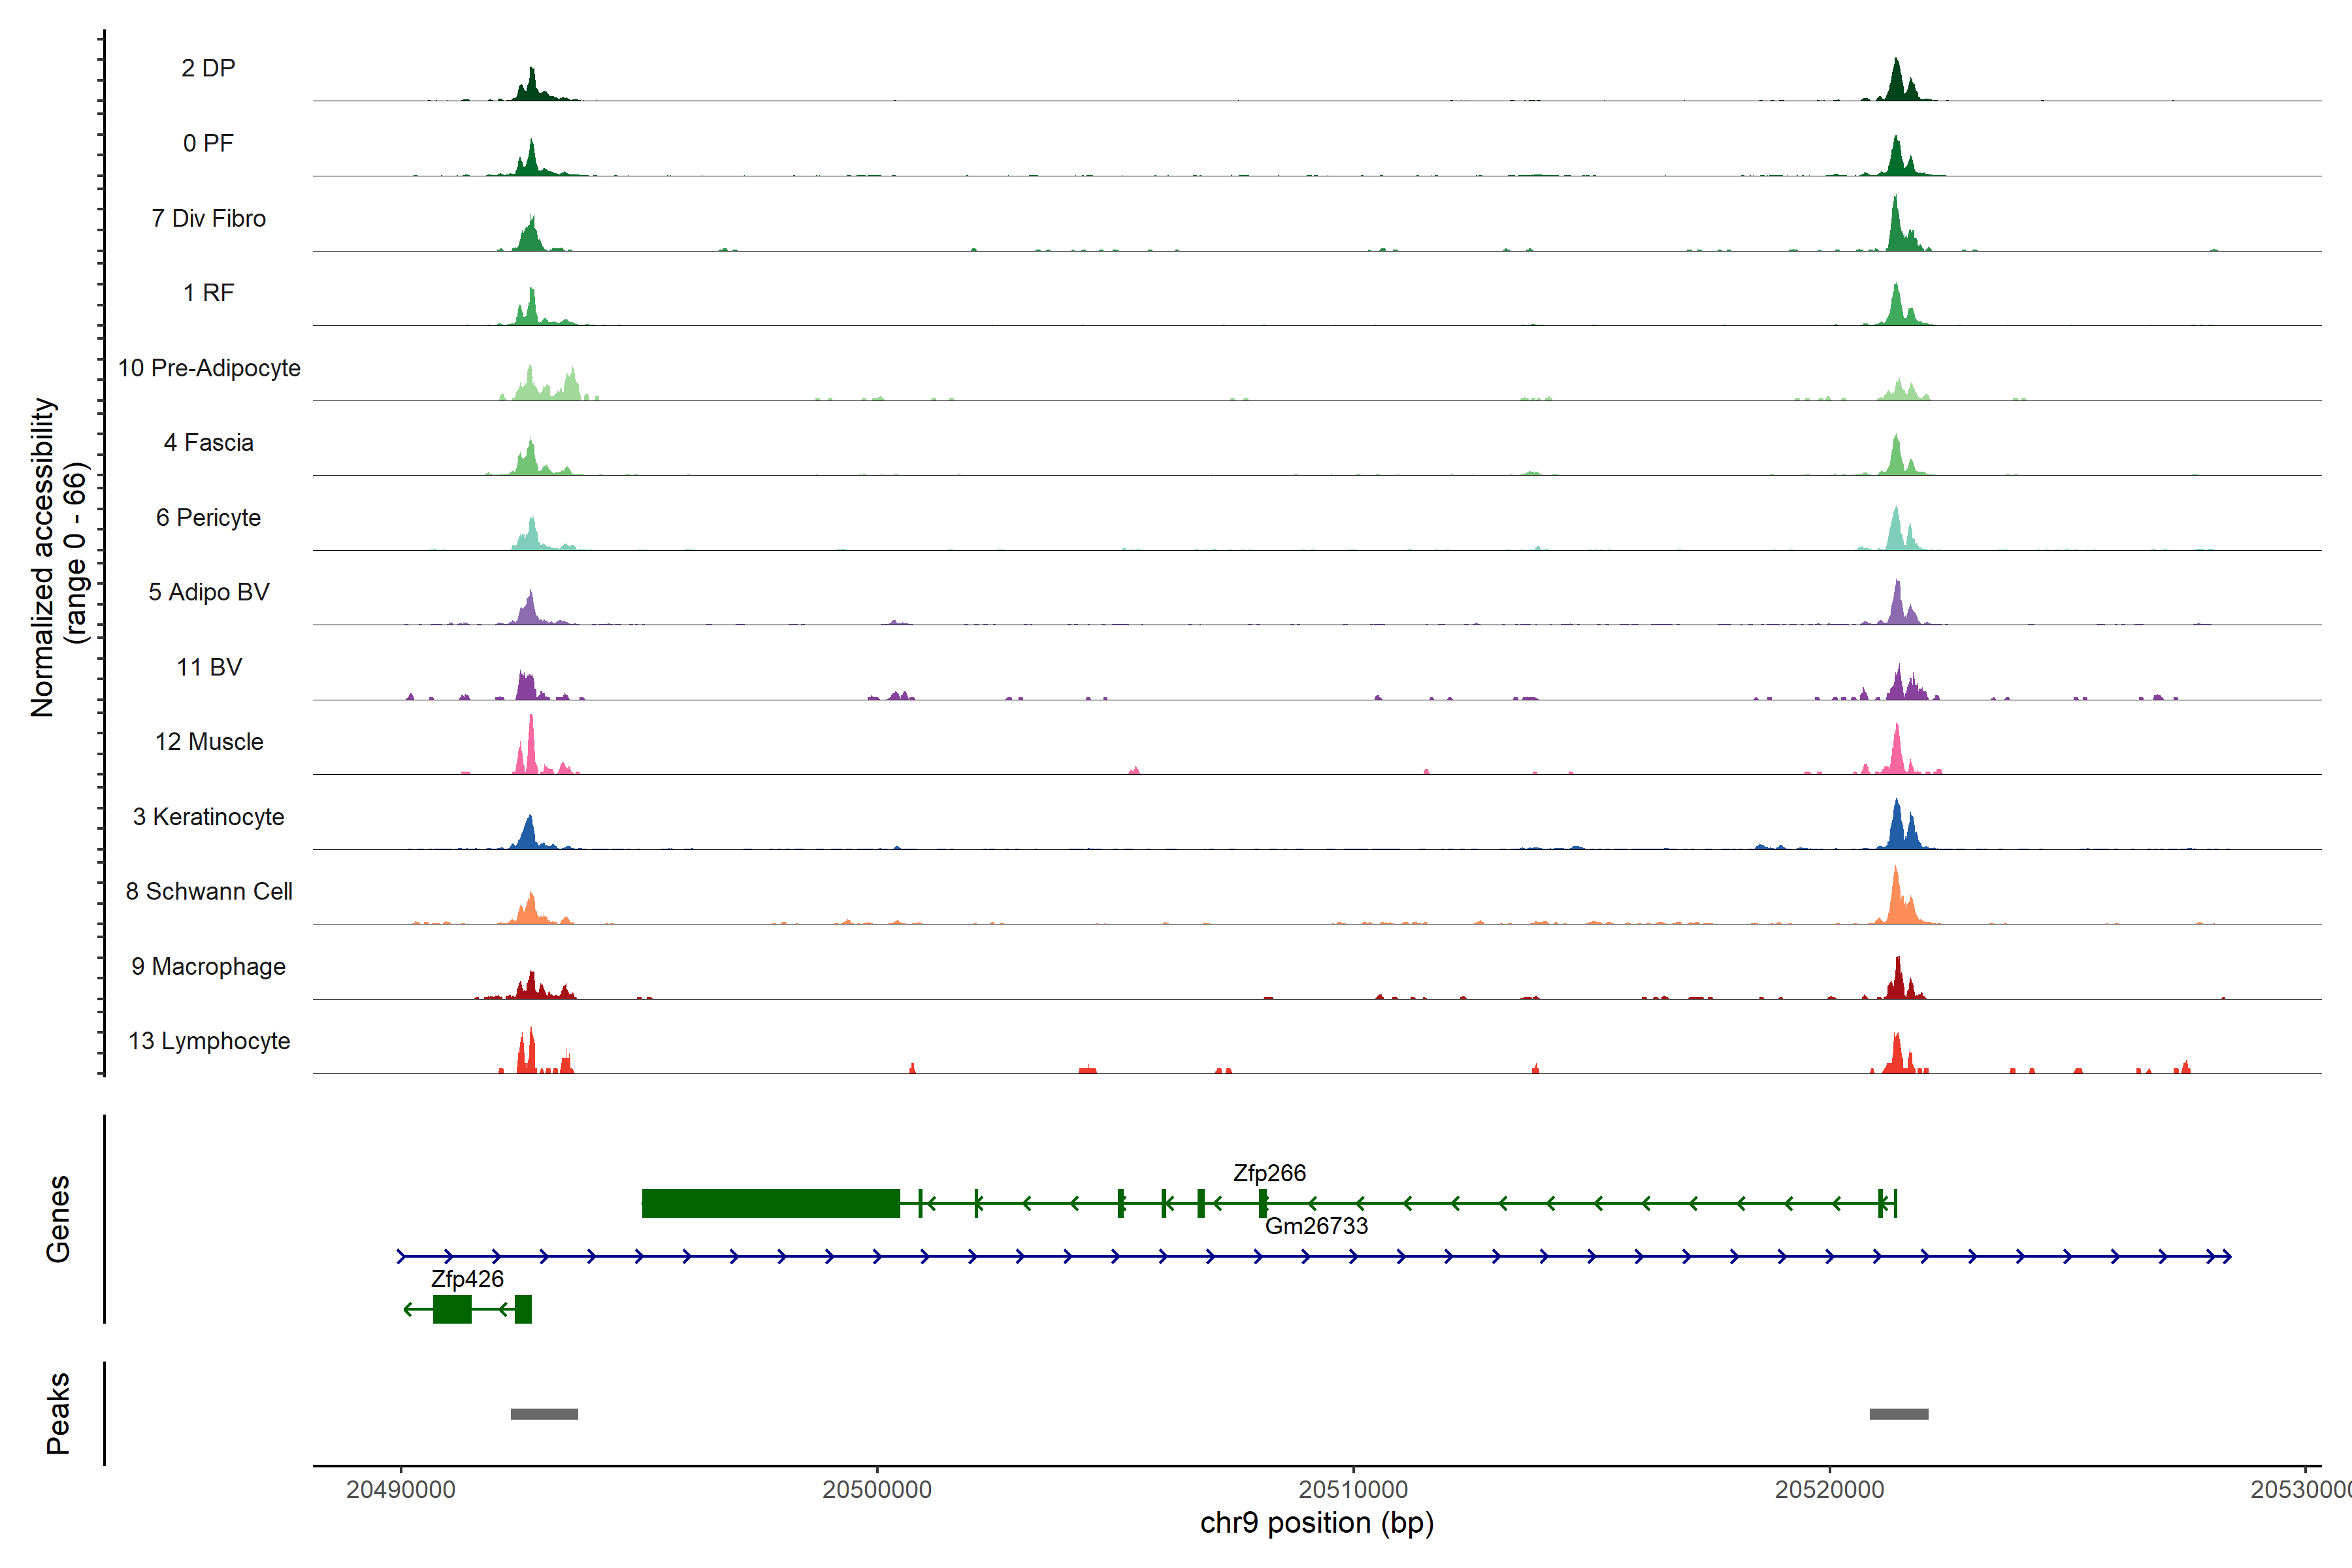Select the 2 DP track label
The image size is (2352, 1568).
[x=208, y=68]
